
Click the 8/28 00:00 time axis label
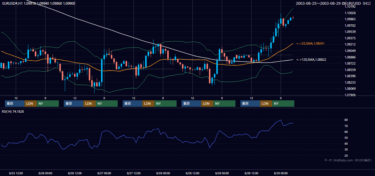pyautogui.click(x=163, y=173)
